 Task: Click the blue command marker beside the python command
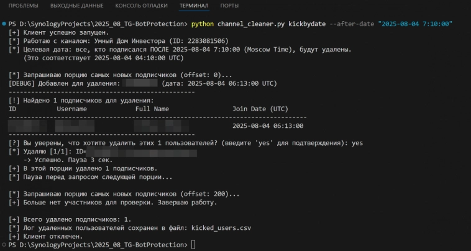click(x=4, y=24)
